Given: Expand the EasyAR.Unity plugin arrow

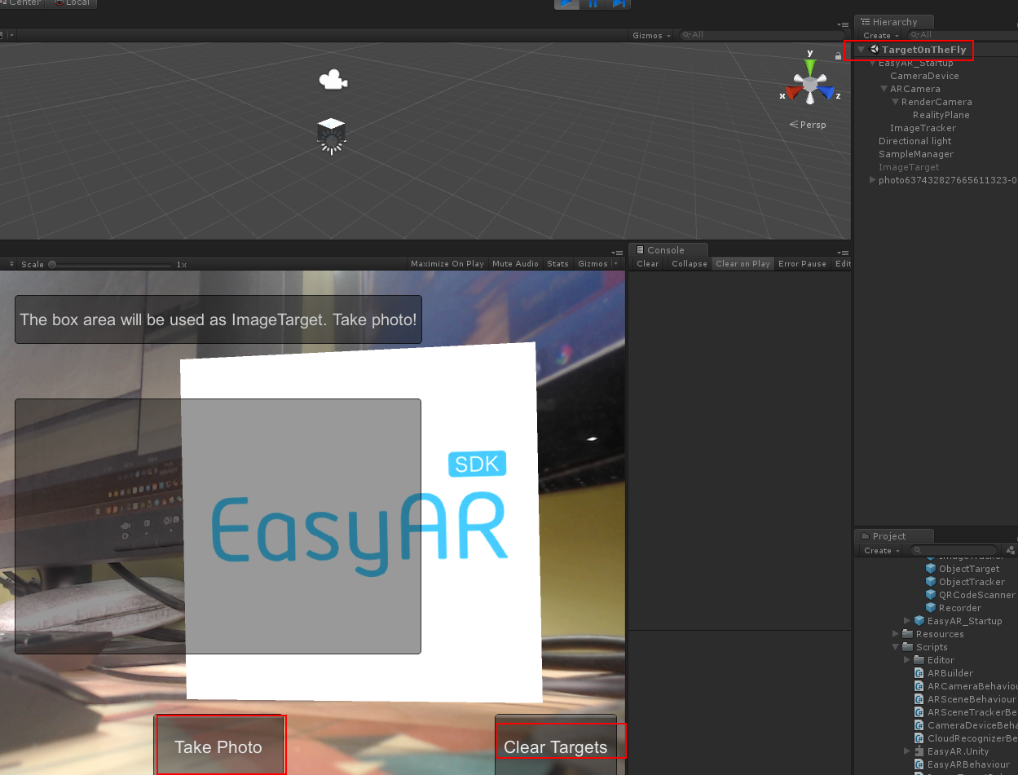Looking at the screenshot, I should [x=908, y=751].
